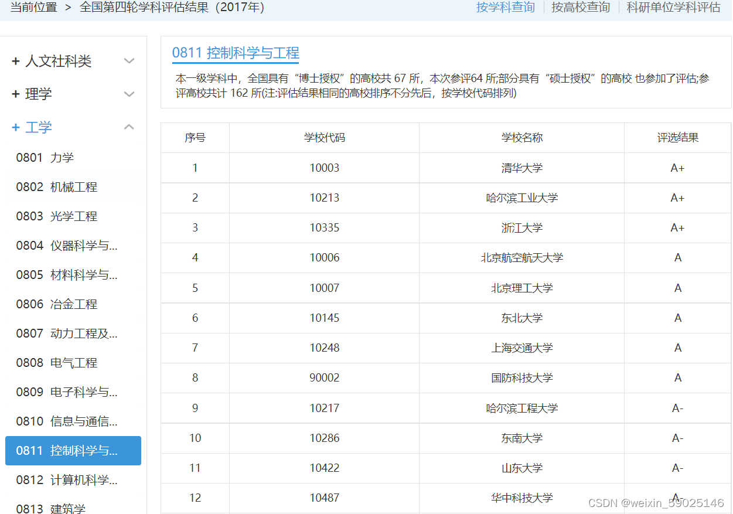Click school code 10003
This screenshot has width=733, height=514.
(x=325, y=168)
